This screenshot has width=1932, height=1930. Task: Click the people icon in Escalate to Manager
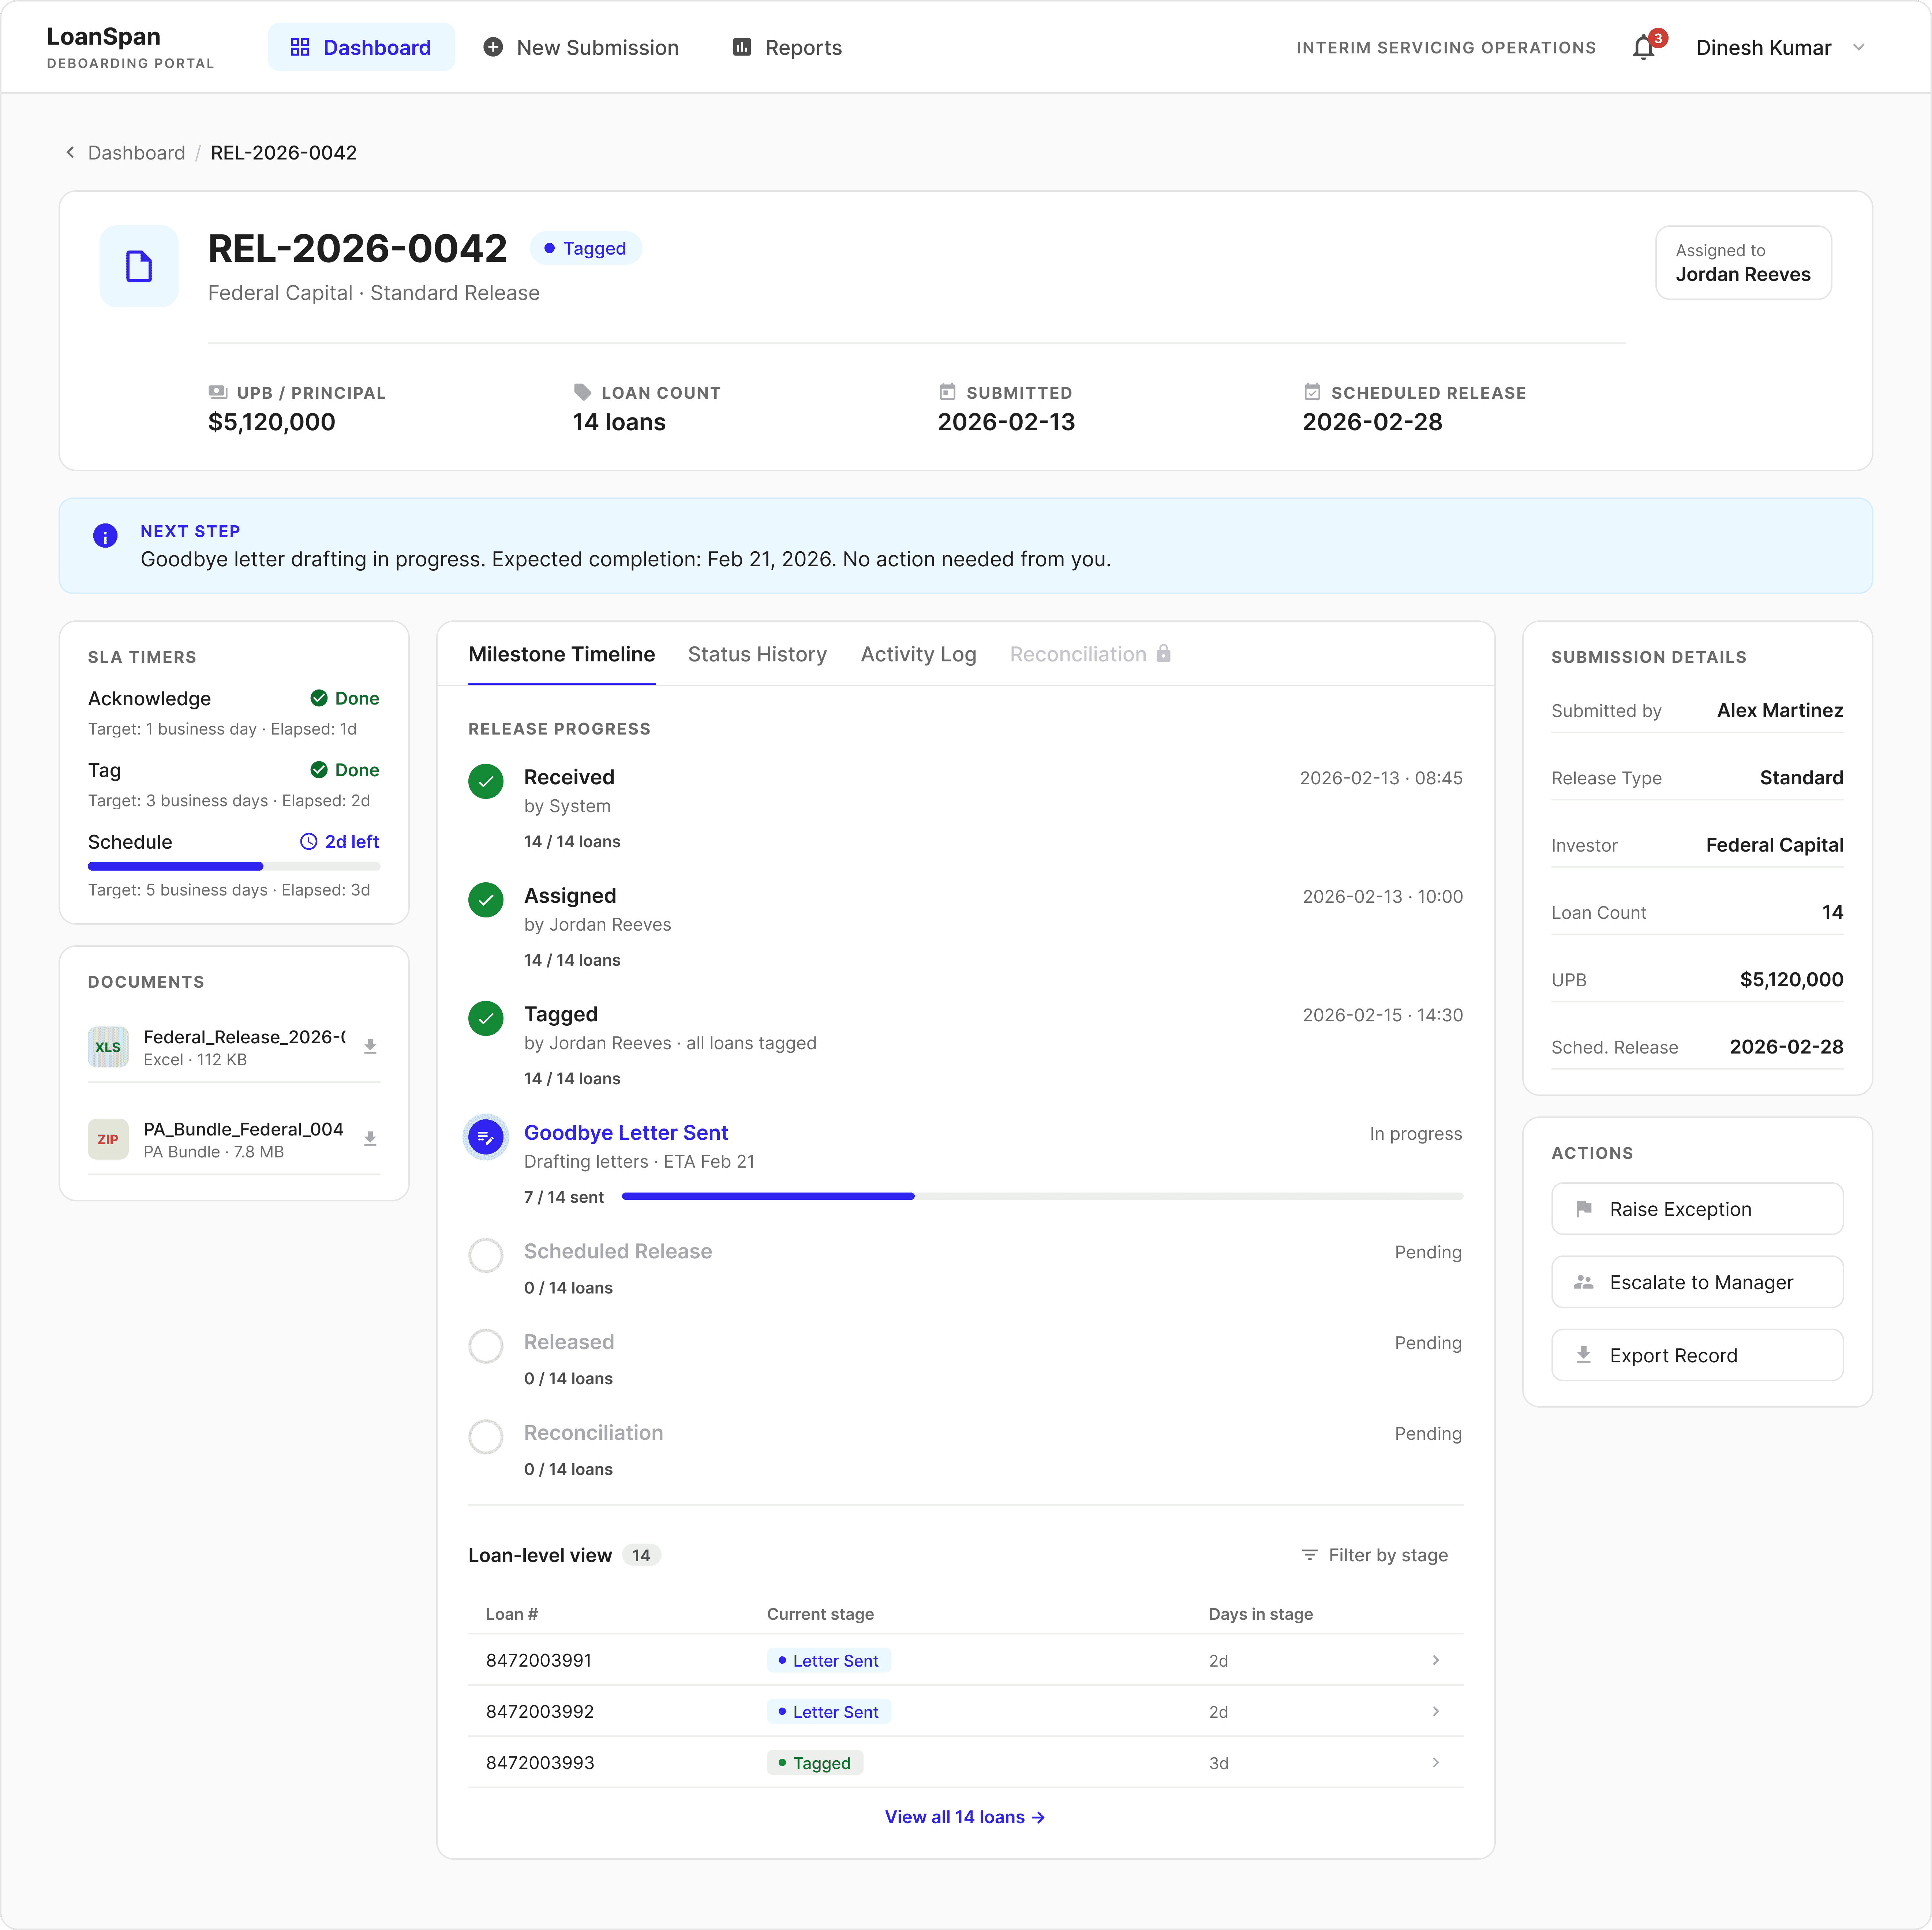pos(1584,1281)
